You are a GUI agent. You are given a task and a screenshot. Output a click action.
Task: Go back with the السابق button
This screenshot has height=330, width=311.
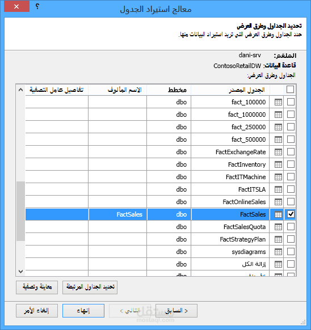(176, 311)
